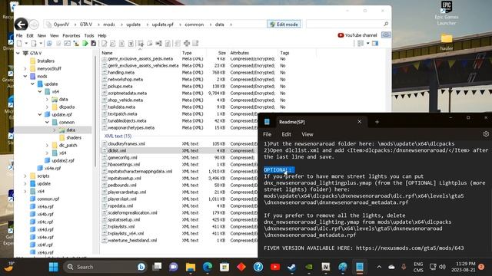492x276 pixels.
Task: Open the Help menu in OpenIV
Action: (102, 36)
